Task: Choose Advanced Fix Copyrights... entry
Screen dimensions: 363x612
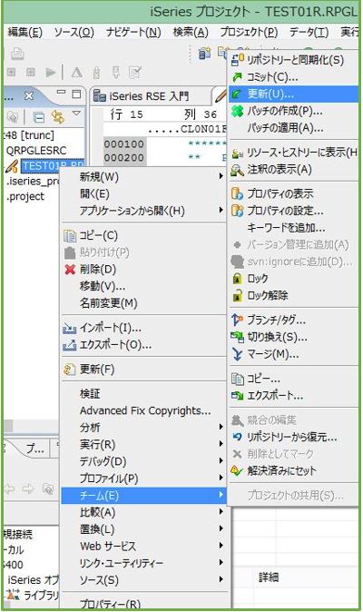Action: click(145, 410)
